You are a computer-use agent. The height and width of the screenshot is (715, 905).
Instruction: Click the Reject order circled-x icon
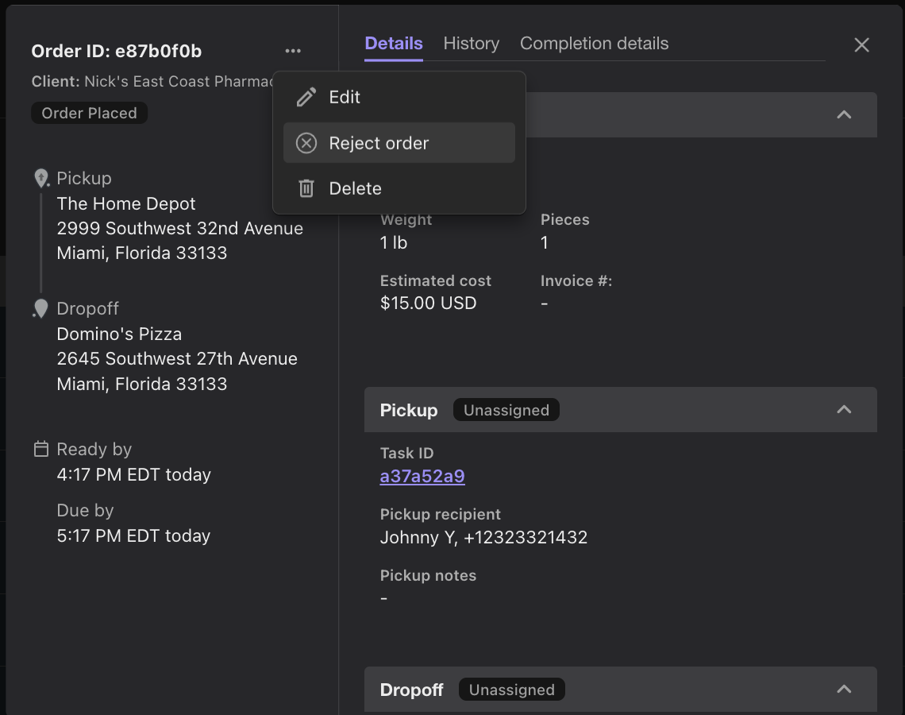(x=306, y=142)
